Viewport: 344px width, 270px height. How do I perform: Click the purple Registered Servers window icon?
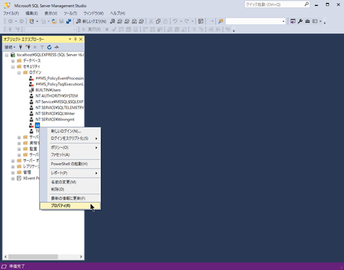[x=293, y=22]
